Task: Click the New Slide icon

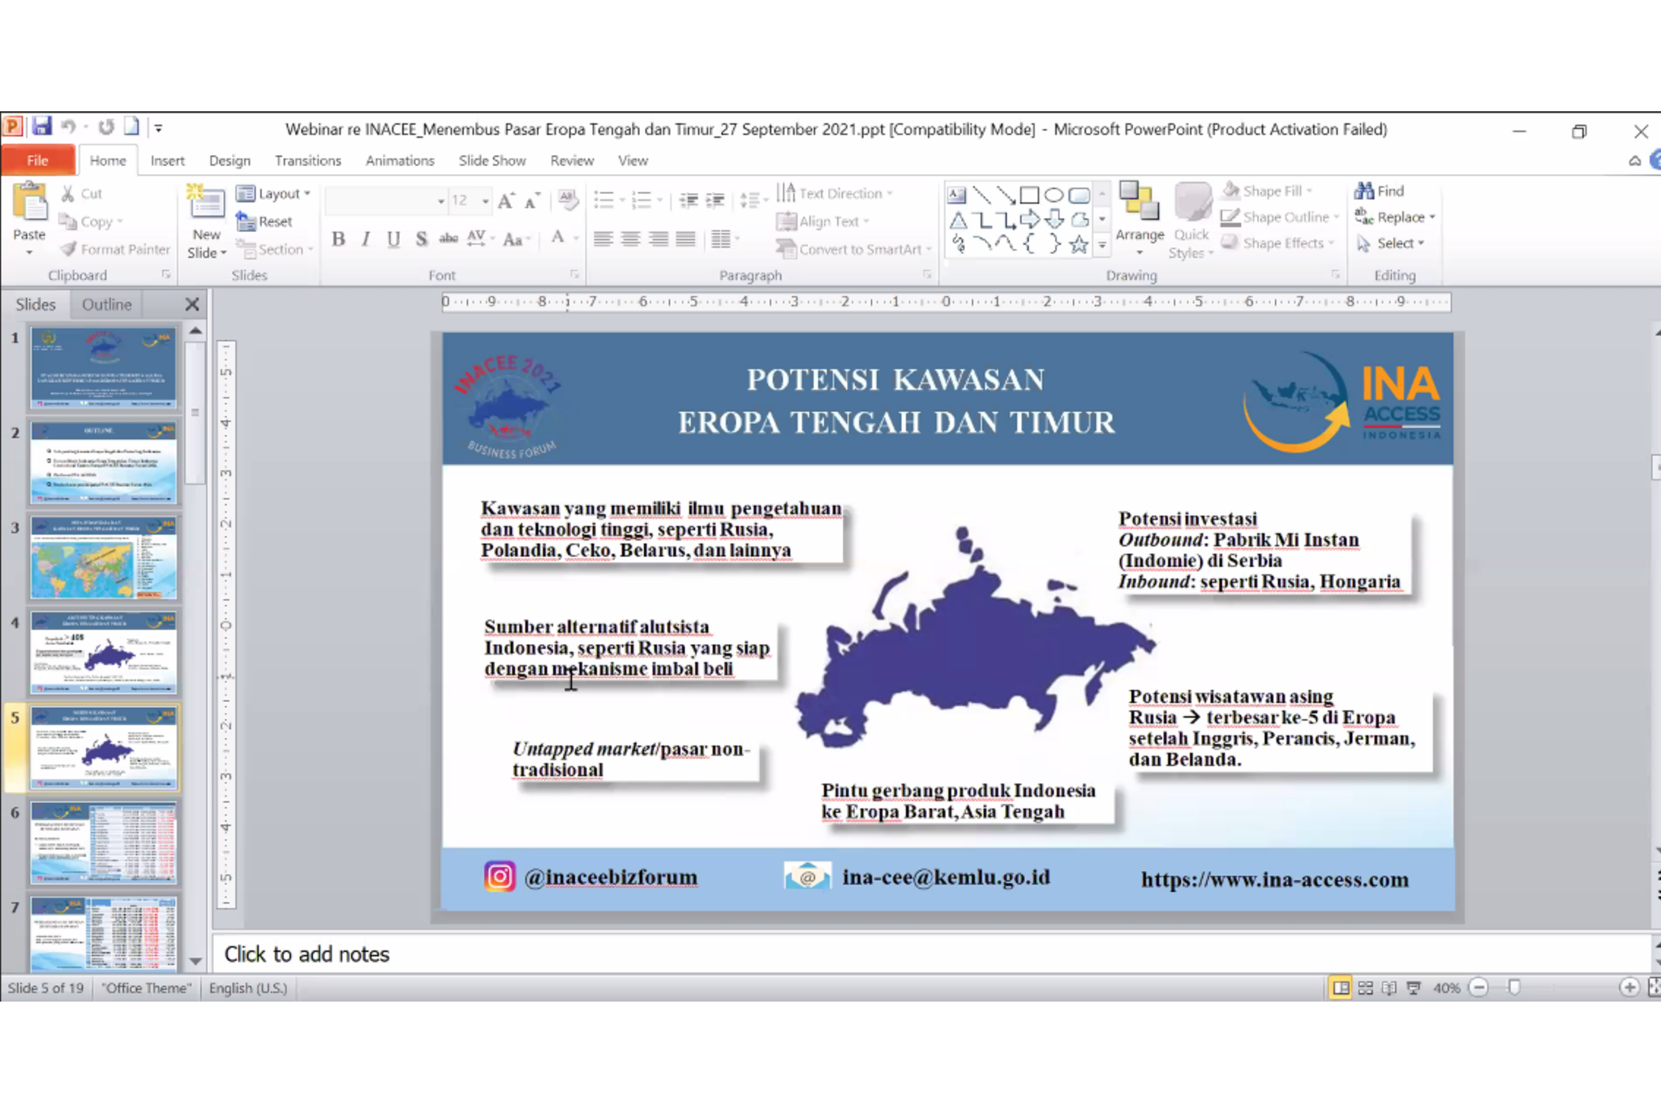Action: coord(206,202)
